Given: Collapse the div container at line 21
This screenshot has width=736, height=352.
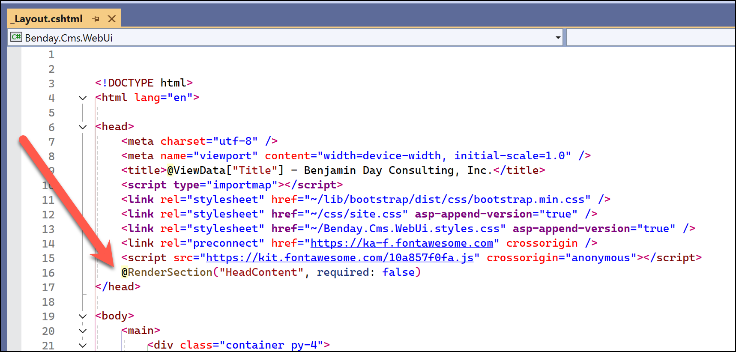Looking at the screenshot, I should (x=83, y=345).
